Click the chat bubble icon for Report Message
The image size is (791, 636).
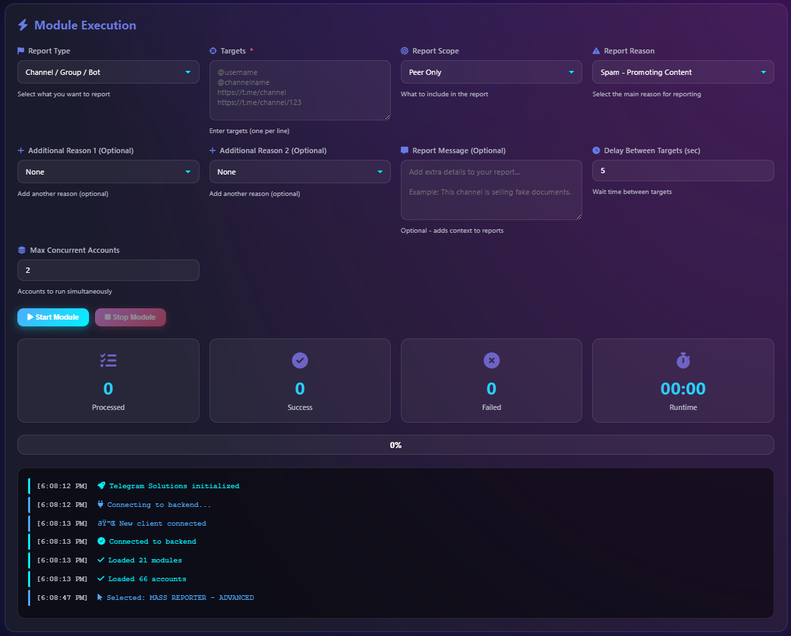tap(404, 150)
